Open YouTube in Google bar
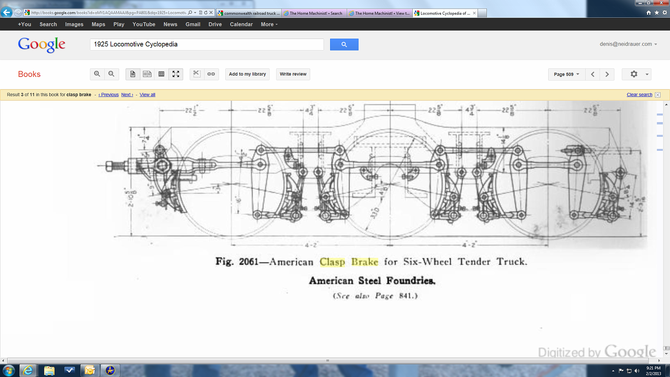Viewport: 670px width, 377px height. pos(144,24)
